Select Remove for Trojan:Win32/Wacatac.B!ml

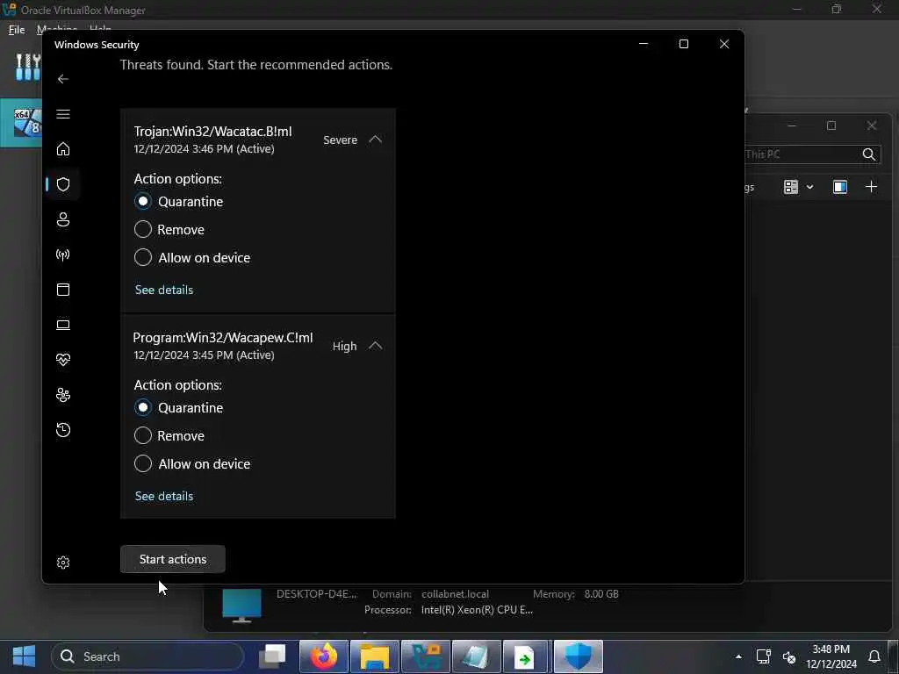click(x=143, y=229)
